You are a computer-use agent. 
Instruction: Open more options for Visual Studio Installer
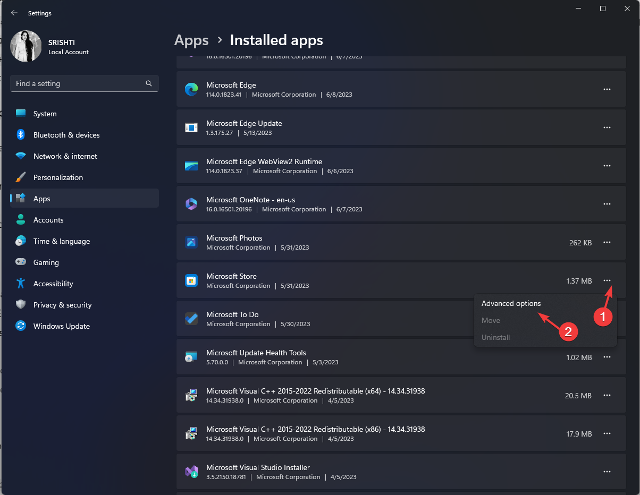point(607,472)
